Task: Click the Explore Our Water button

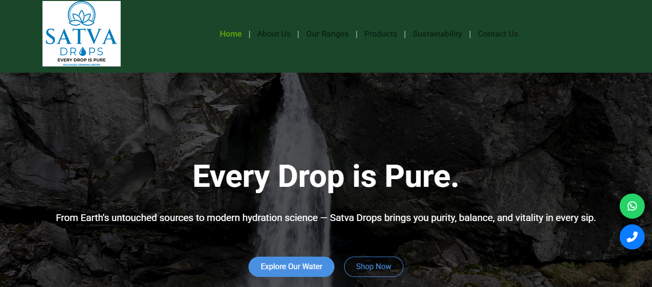Action: coord(291,267)
